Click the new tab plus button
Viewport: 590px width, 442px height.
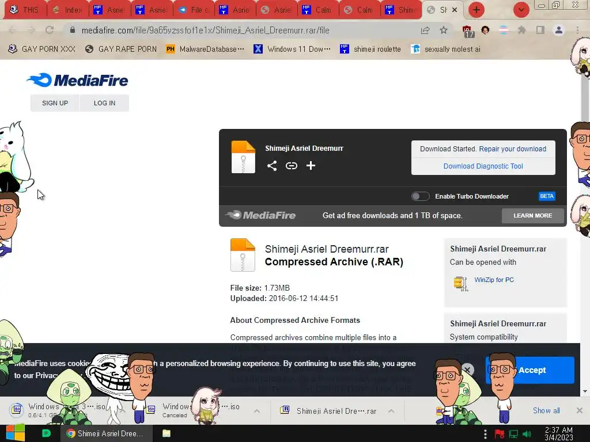click(x=476, y=10)
